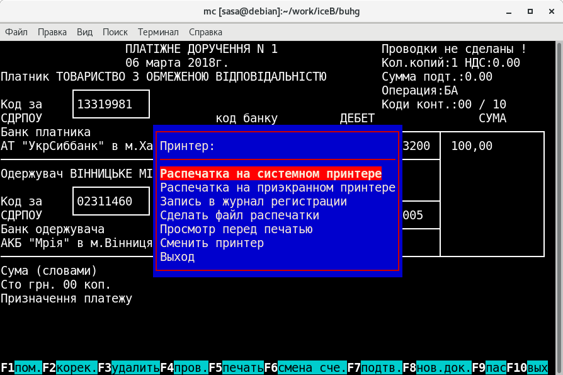Click Коди конт.:00 / 10 text
This screenshot has width=563, height=375.
[444, 104]
